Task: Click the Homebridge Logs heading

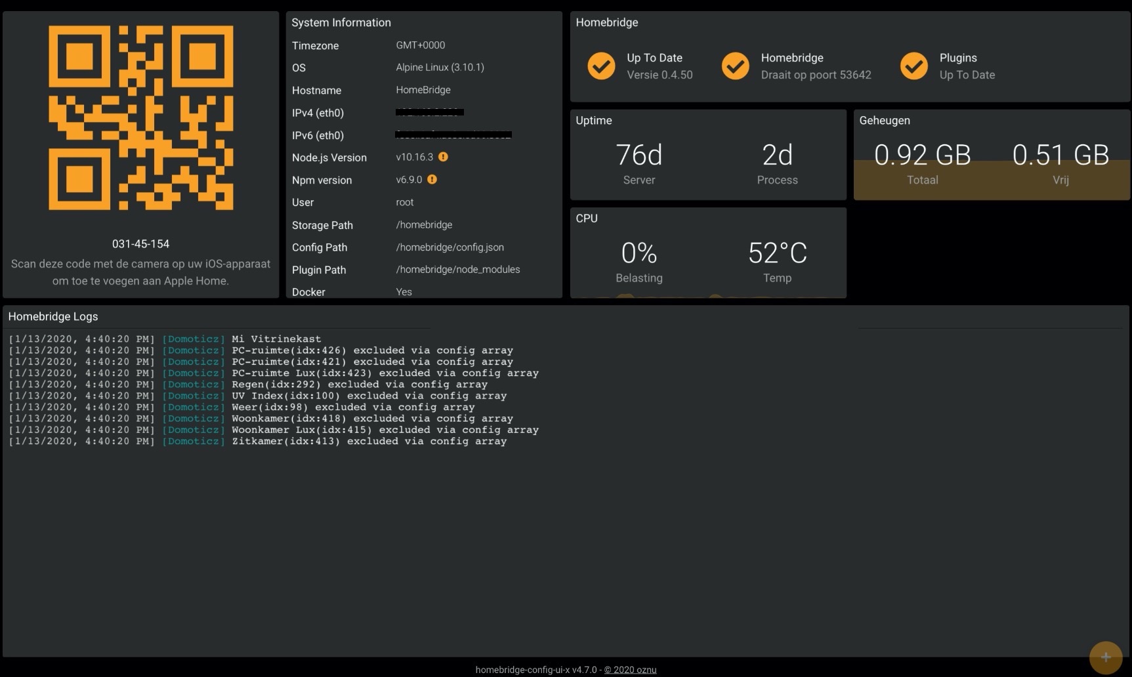Action: (x=53, y=316)
